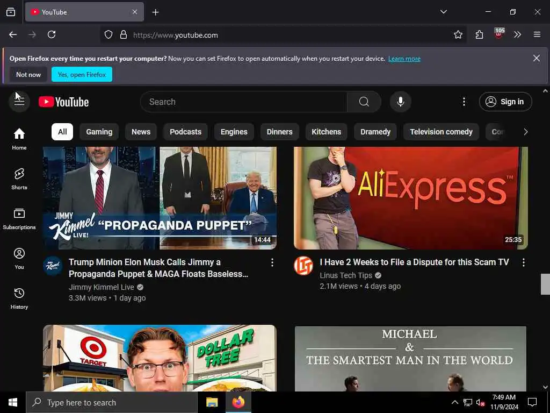Viewport: 550px width, 413px height.
Task: Open Firefox application hamburger menu
Action: point(537,34)
